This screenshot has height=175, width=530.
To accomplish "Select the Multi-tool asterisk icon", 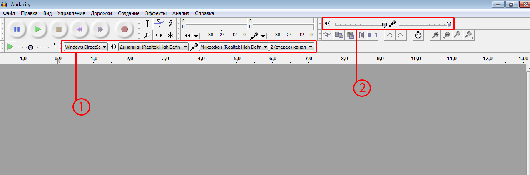I will click(x=170, y=35).
